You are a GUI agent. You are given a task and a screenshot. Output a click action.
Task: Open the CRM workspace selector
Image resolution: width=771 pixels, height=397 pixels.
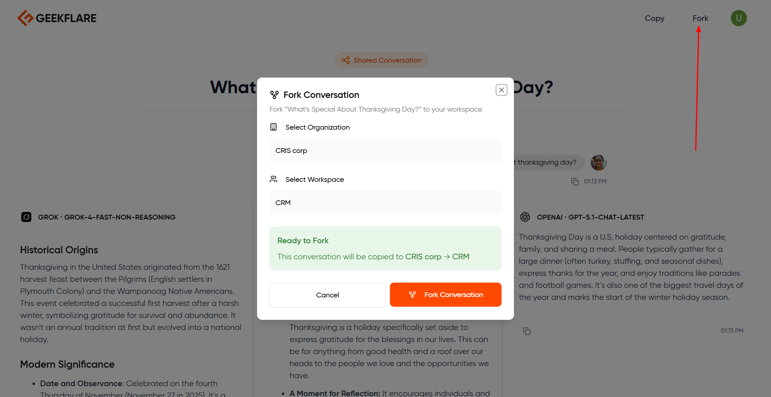pyautogui.click(x=385, y=202)
